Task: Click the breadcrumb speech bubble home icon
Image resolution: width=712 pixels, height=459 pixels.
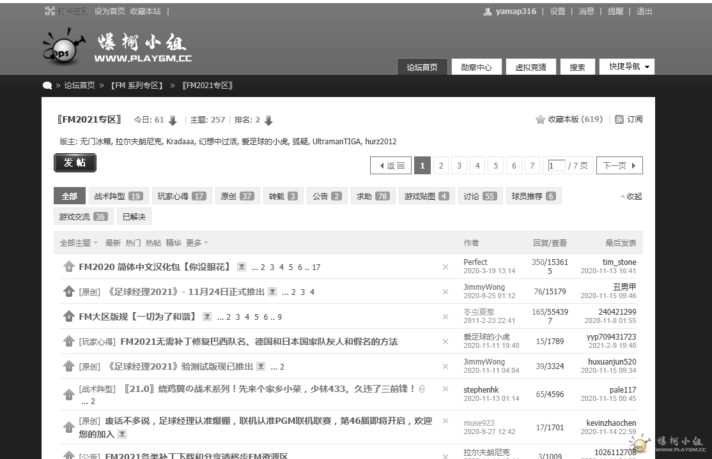Action: pos(47,86)
